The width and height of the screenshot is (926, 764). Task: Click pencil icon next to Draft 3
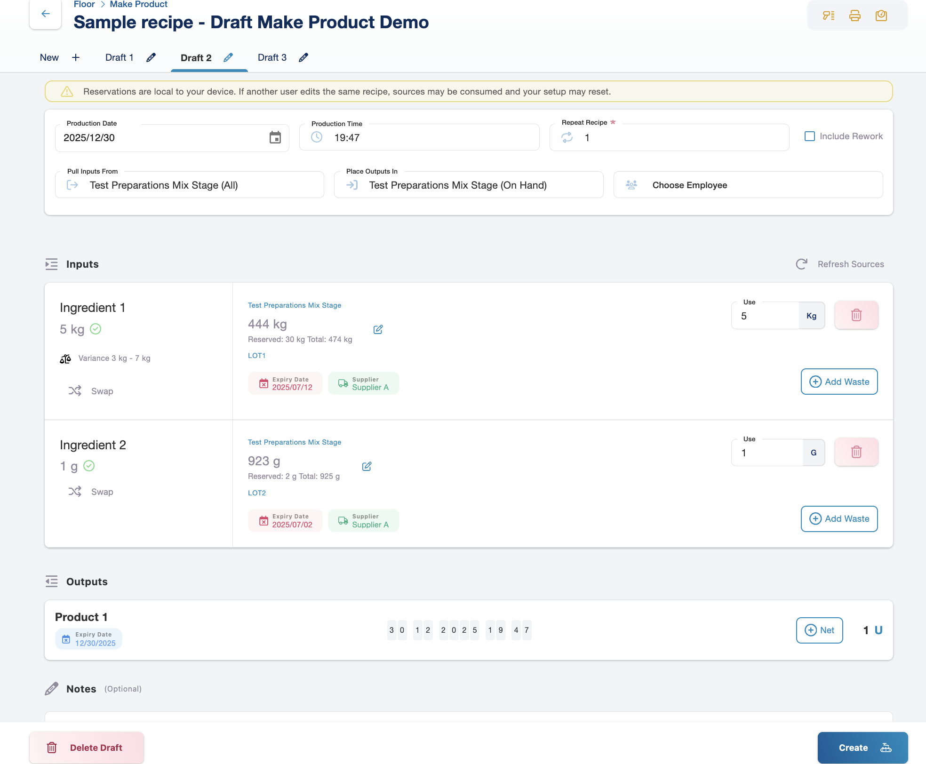click(303, 57)
